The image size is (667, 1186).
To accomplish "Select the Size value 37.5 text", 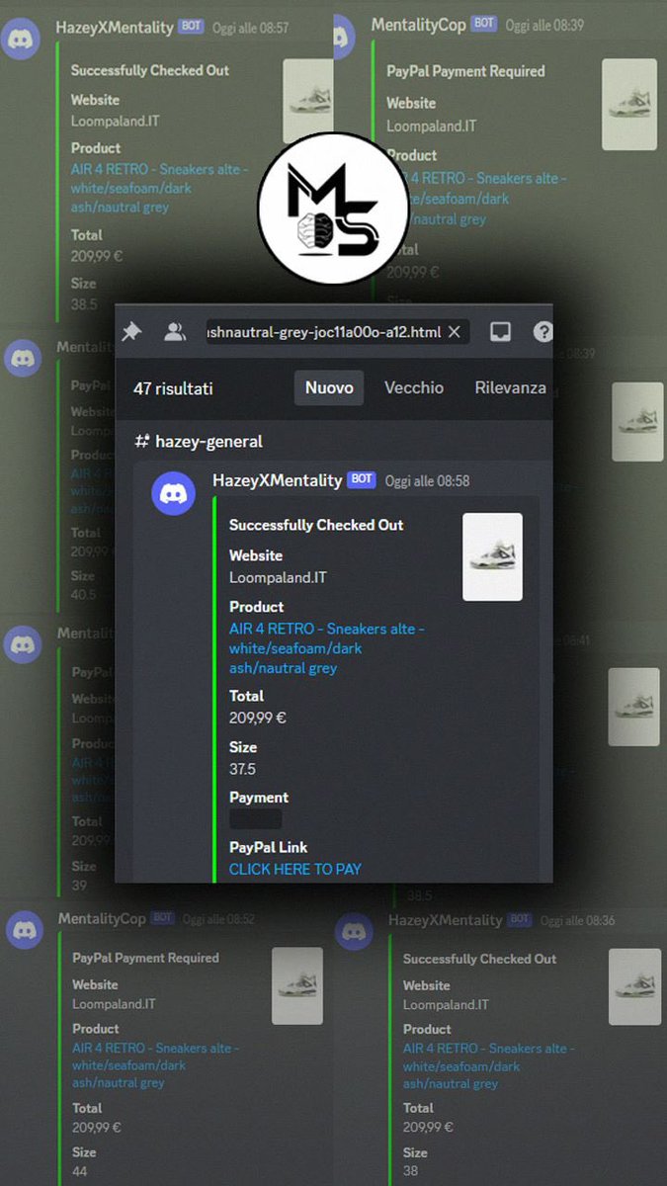I will 242,769.
